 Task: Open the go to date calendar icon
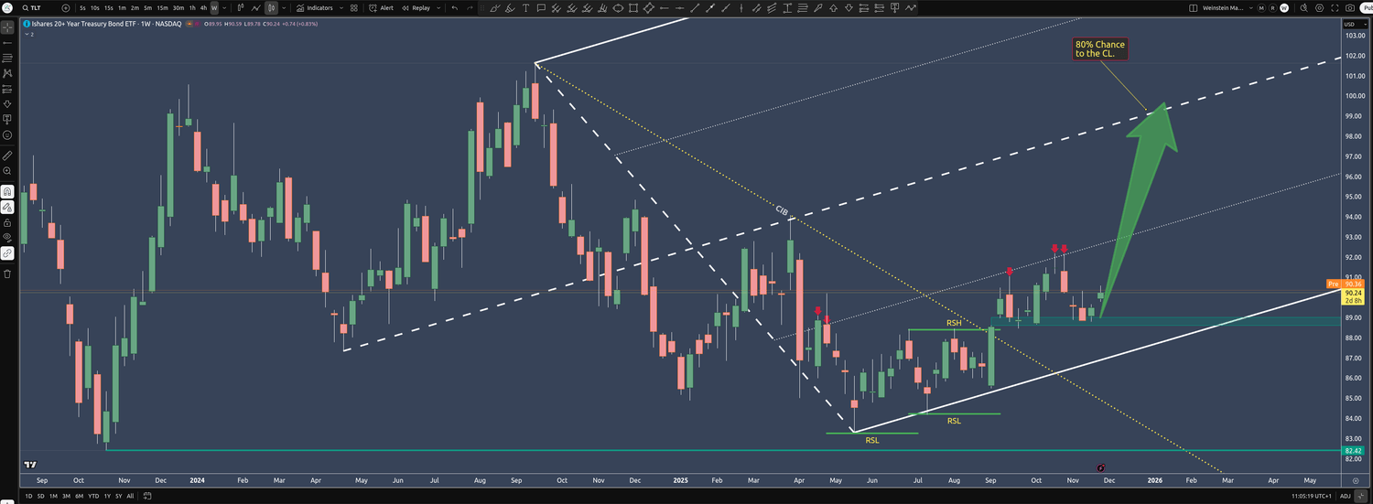click(147, 496)
